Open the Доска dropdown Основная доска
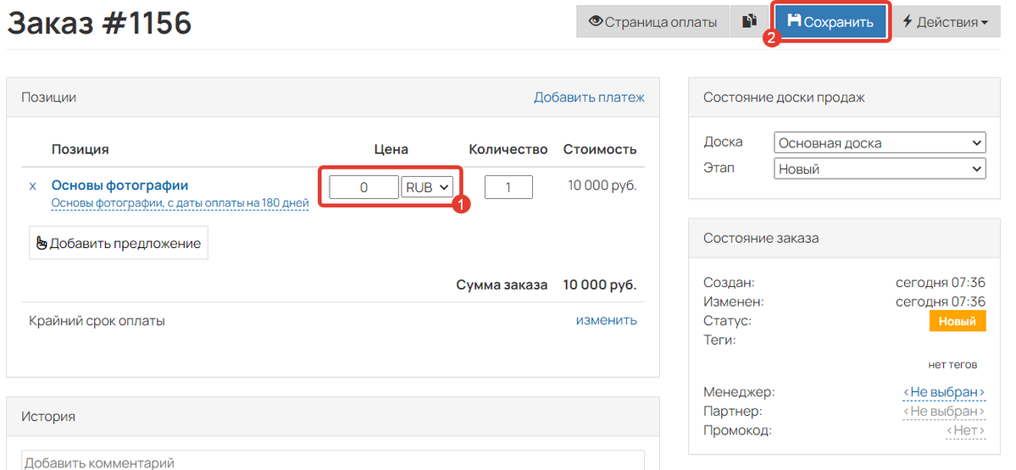The height and width of the screenshot is (470, 1016). (880, 143)
